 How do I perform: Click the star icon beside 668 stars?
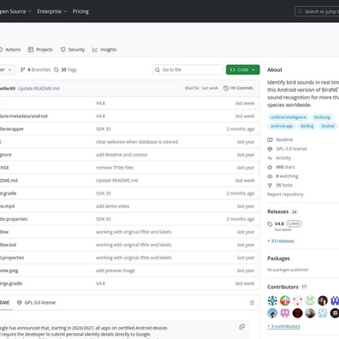point(270,167)
